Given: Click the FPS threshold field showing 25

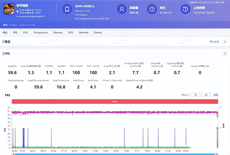Looking at the screenshot, I should (x=207, y=95).
